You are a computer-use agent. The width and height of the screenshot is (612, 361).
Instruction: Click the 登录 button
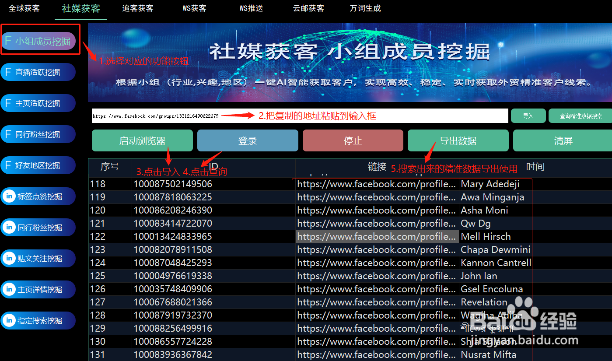(x=248, y=141)
